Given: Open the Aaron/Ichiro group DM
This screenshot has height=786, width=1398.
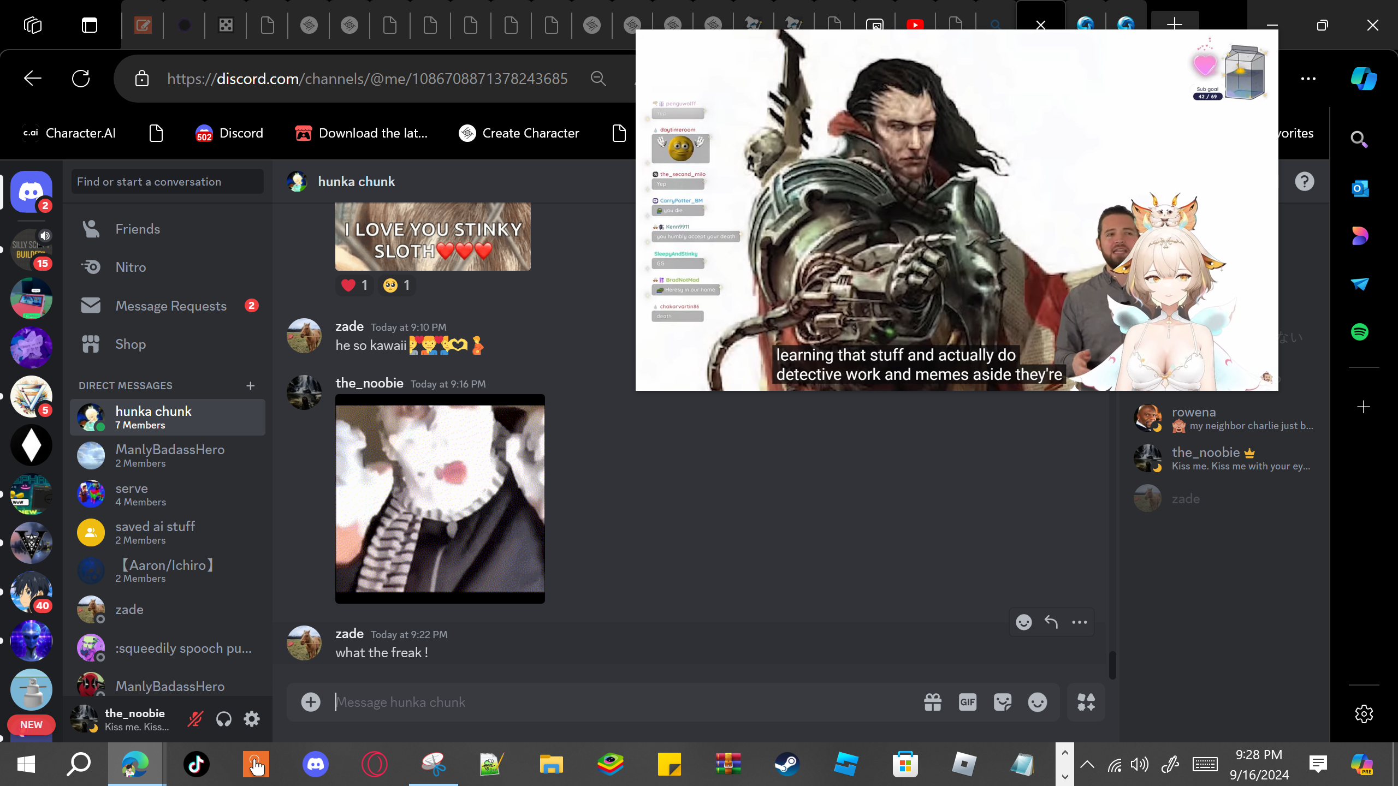Looking at the screenshot, I should pyautogui.click(x=168, y=571).
